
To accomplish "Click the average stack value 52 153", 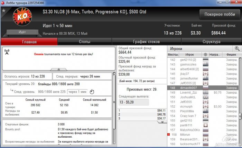I will pos(64,105).
